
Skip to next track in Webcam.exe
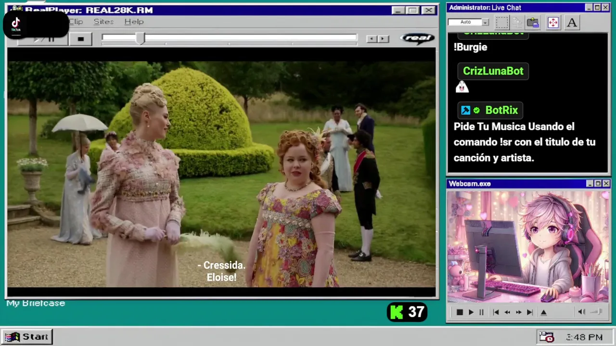point(530,312)
